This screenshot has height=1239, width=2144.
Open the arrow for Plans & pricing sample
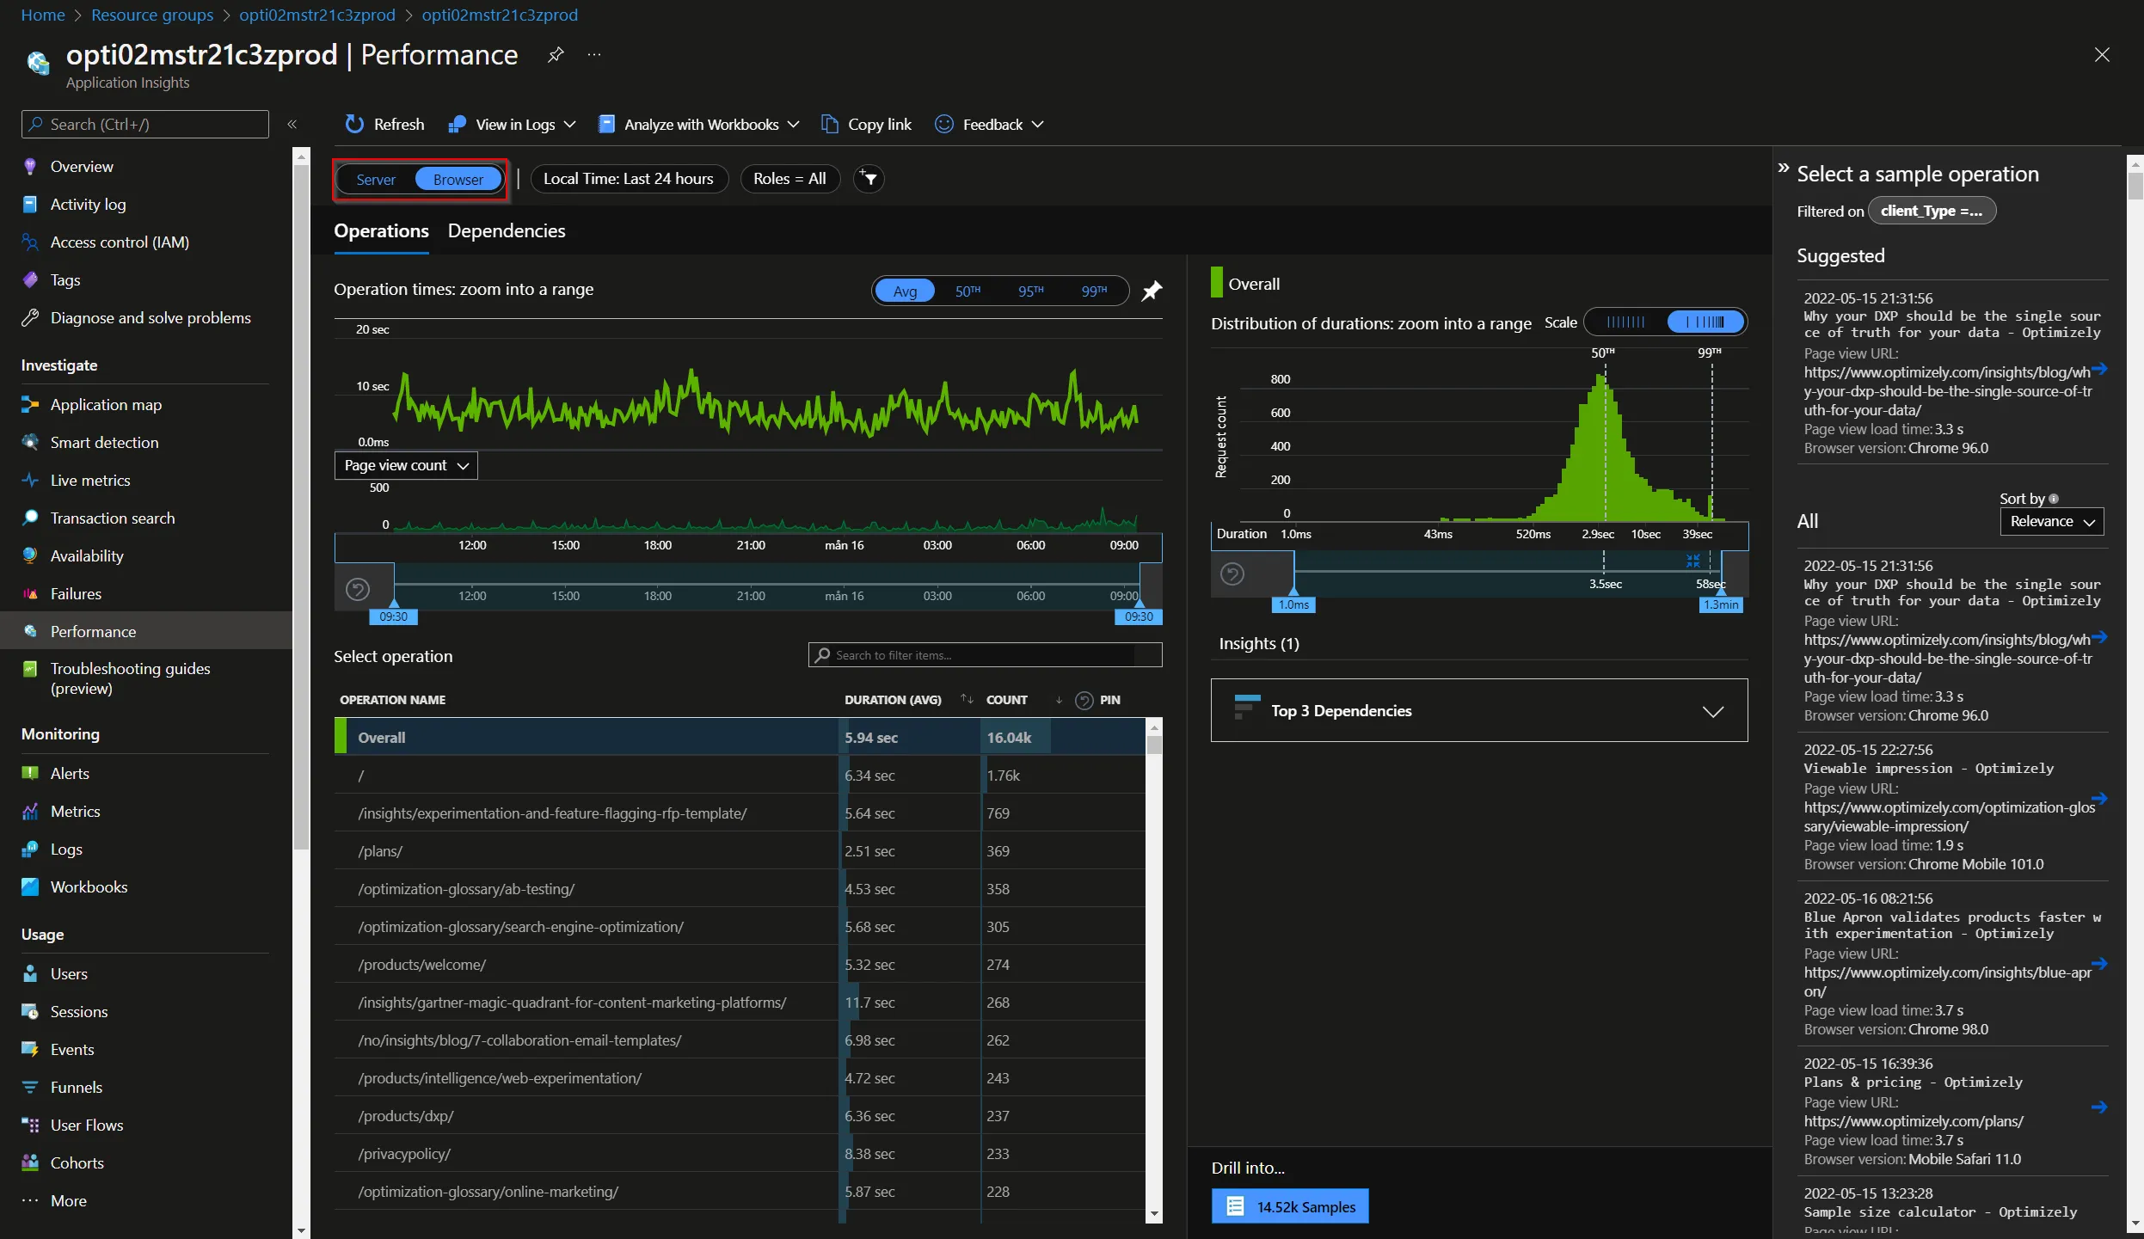point(2099,1107)
